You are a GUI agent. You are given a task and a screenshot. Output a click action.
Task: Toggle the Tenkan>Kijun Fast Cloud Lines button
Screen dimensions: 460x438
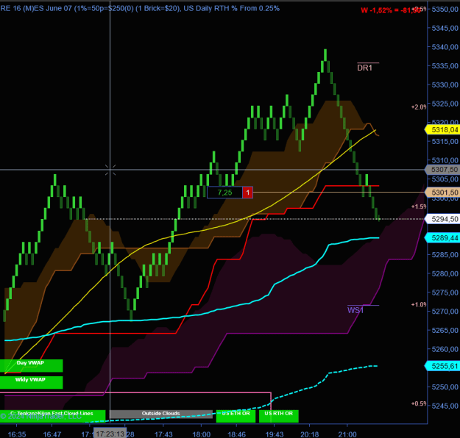click(52, 416)
